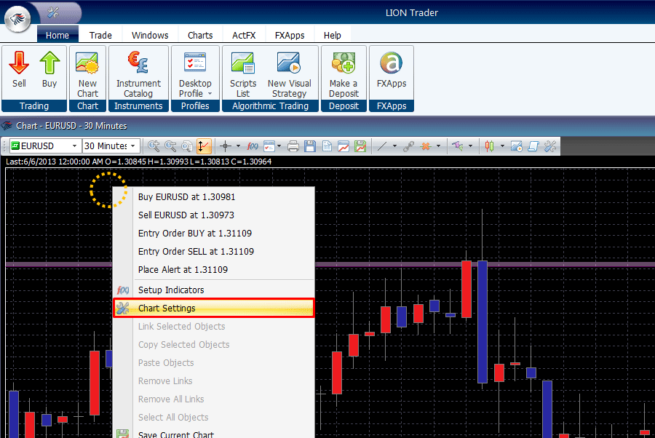This screenshot has width=655, height=438.
Task: Switch to the ActFX ribbon tab
Action: (244, 35)
